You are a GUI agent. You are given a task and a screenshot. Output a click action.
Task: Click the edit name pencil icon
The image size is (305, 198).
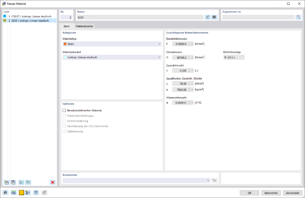[208, 17]
